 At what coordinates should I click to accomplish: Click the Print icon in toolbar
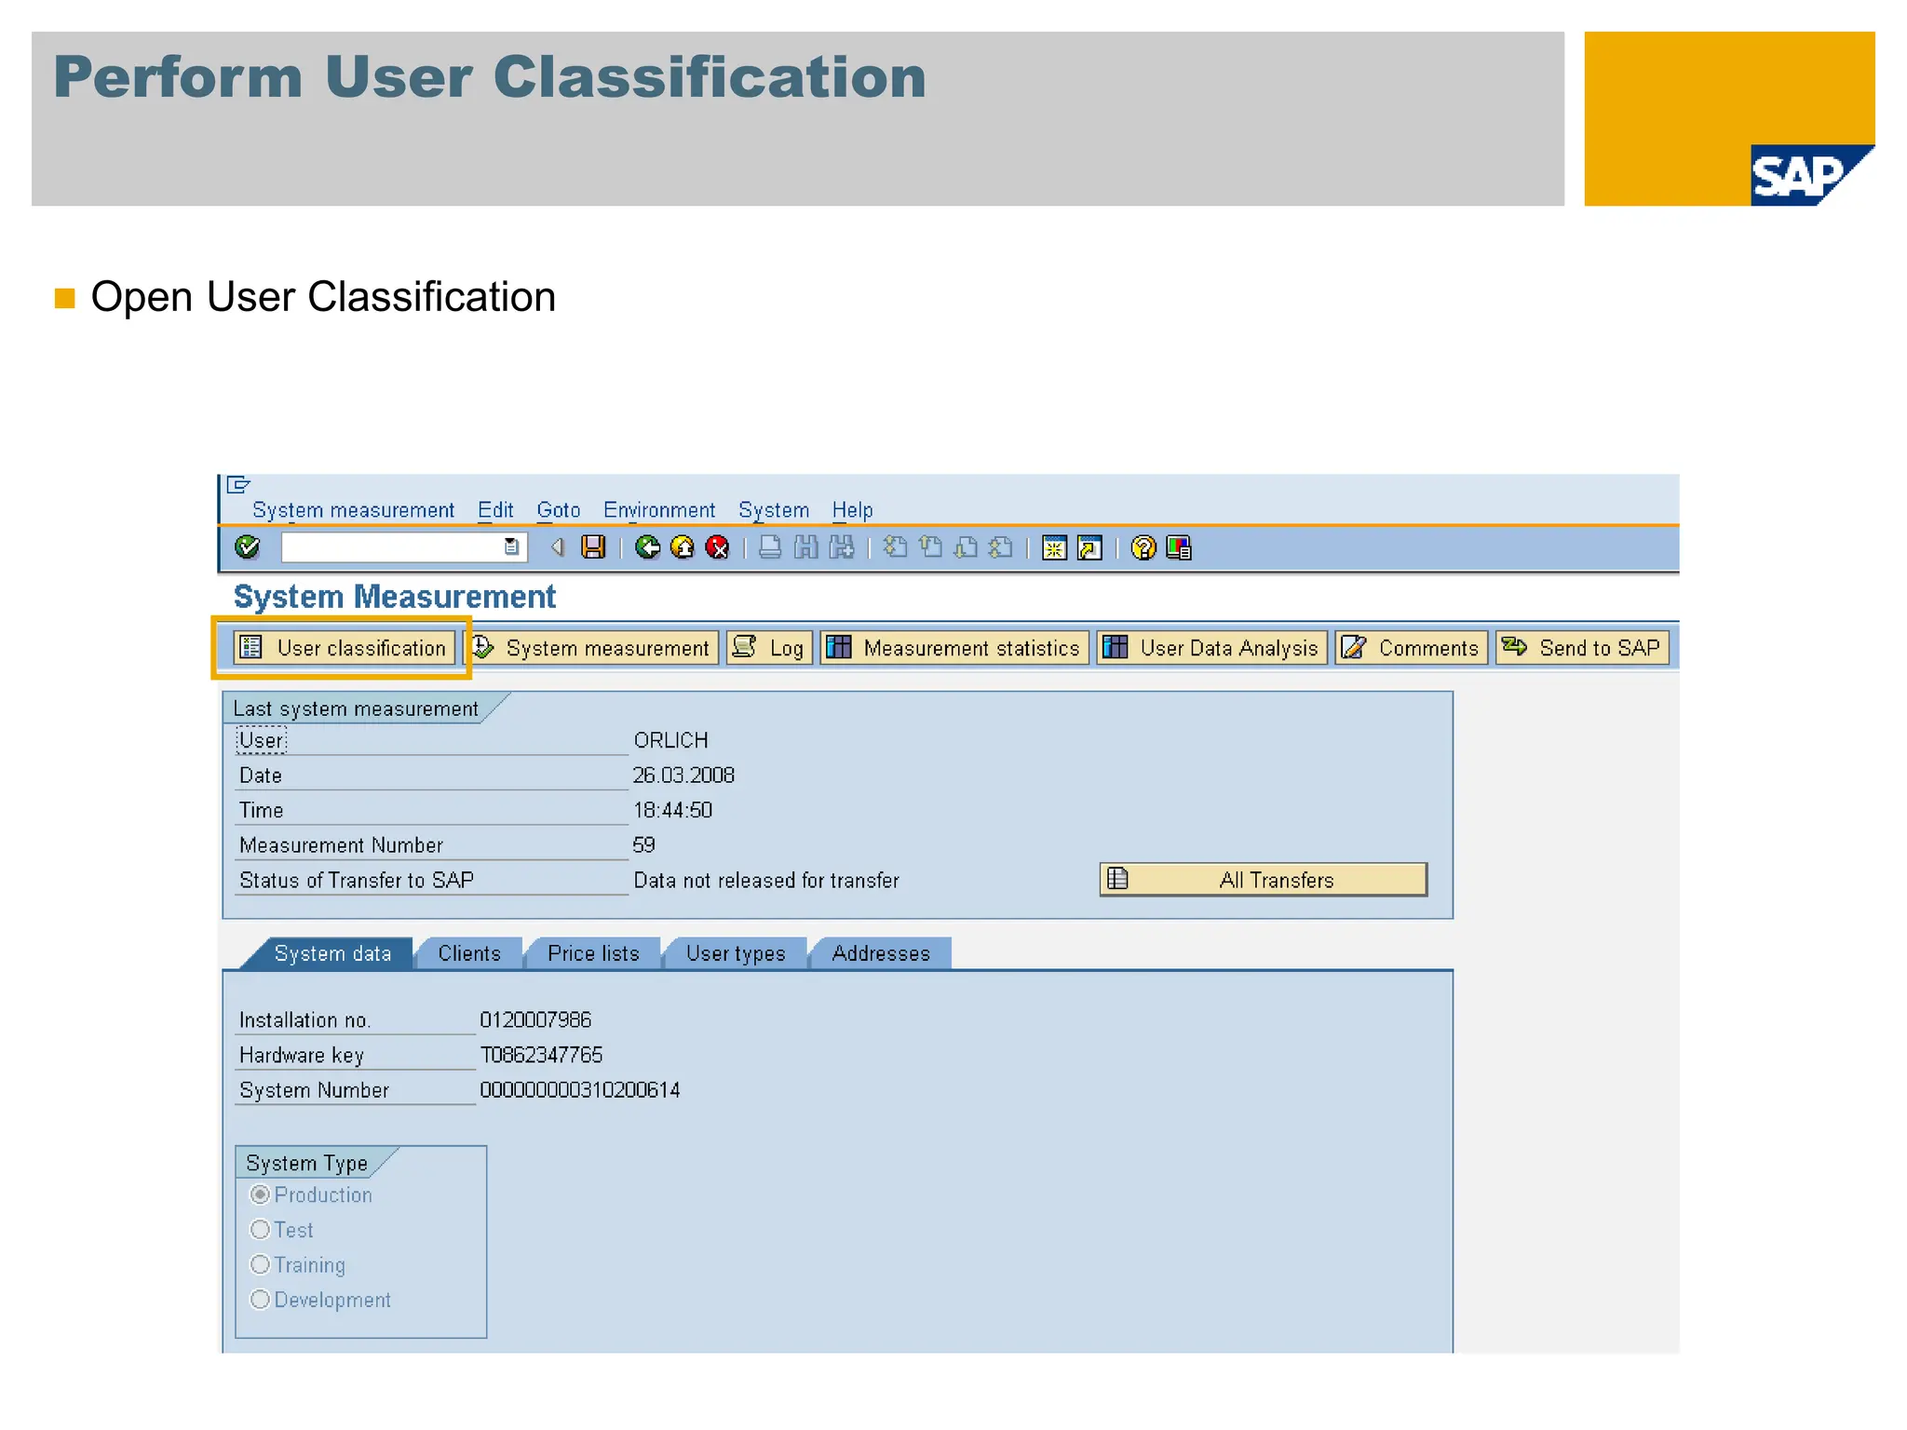(770, 547)
